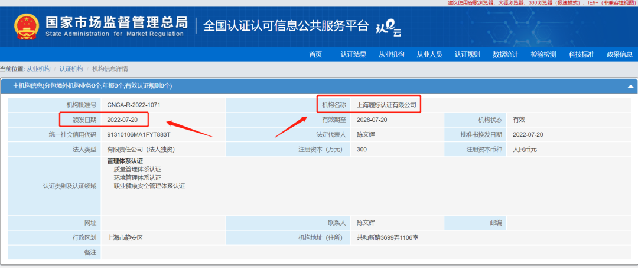Click the 认e云 cloud logo
638x268 pixels.
(x=388, y=28)
